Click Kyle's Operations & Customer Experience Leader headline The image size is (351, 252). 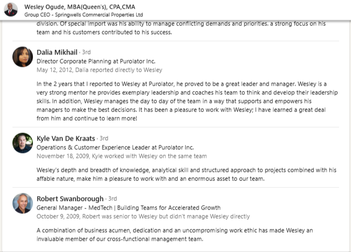click(114, 148)
